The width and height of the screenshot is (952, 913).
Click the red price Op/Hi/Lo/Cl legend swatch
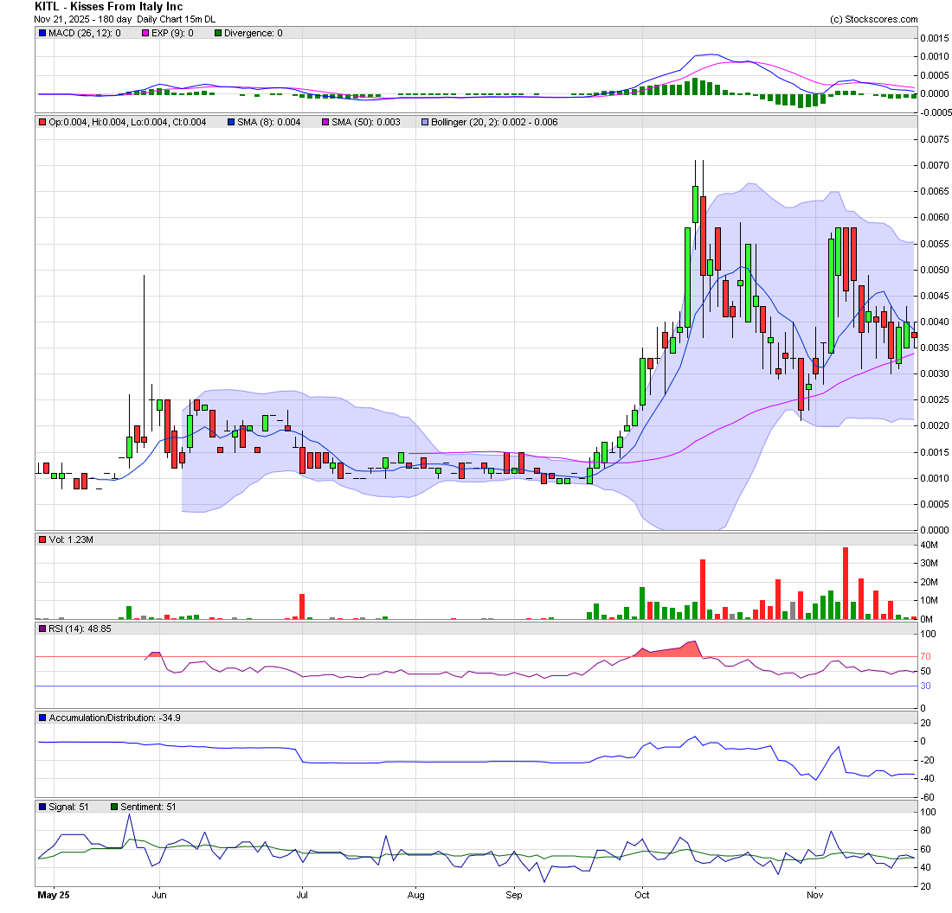pos(42,123)
